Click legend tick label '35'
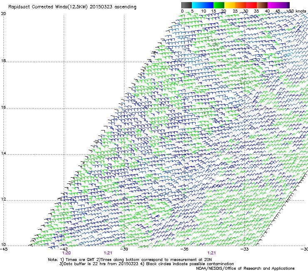308x271 pixels. [256, 11]
